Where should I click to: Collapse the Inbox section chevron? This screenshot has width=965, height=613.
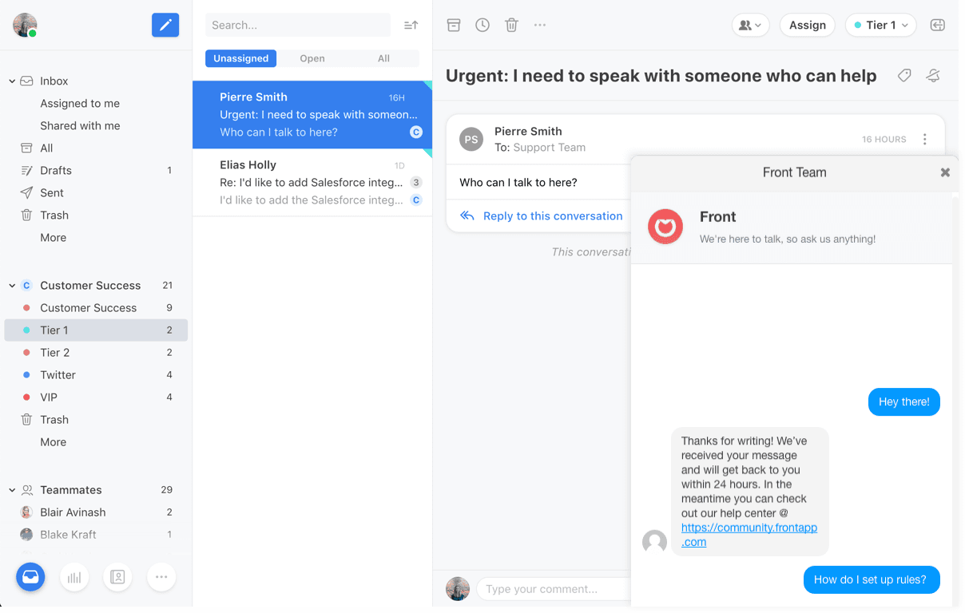[x=12, y=81]
